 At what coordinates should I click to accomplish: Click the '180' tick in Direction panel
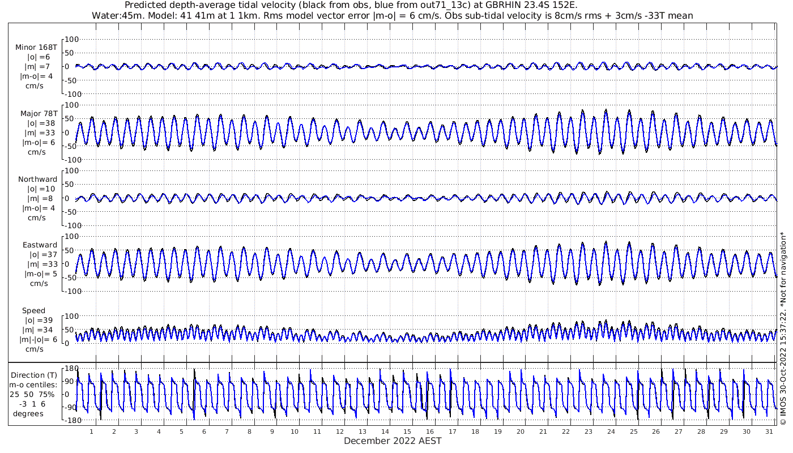click(71, 369)
